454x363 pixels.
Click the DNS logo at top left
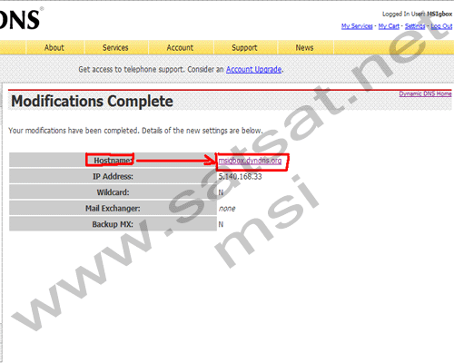(x=21, y=19)
